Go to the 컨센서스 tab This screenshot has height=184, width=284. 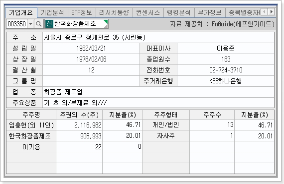[148, 12]
